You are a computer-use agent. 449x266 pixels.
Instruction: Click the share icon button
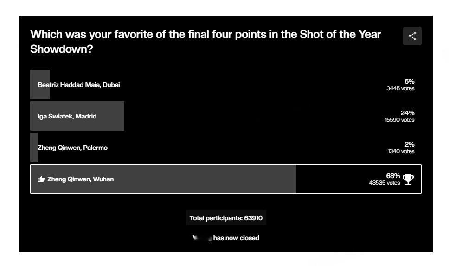click(x=412, y=36)
